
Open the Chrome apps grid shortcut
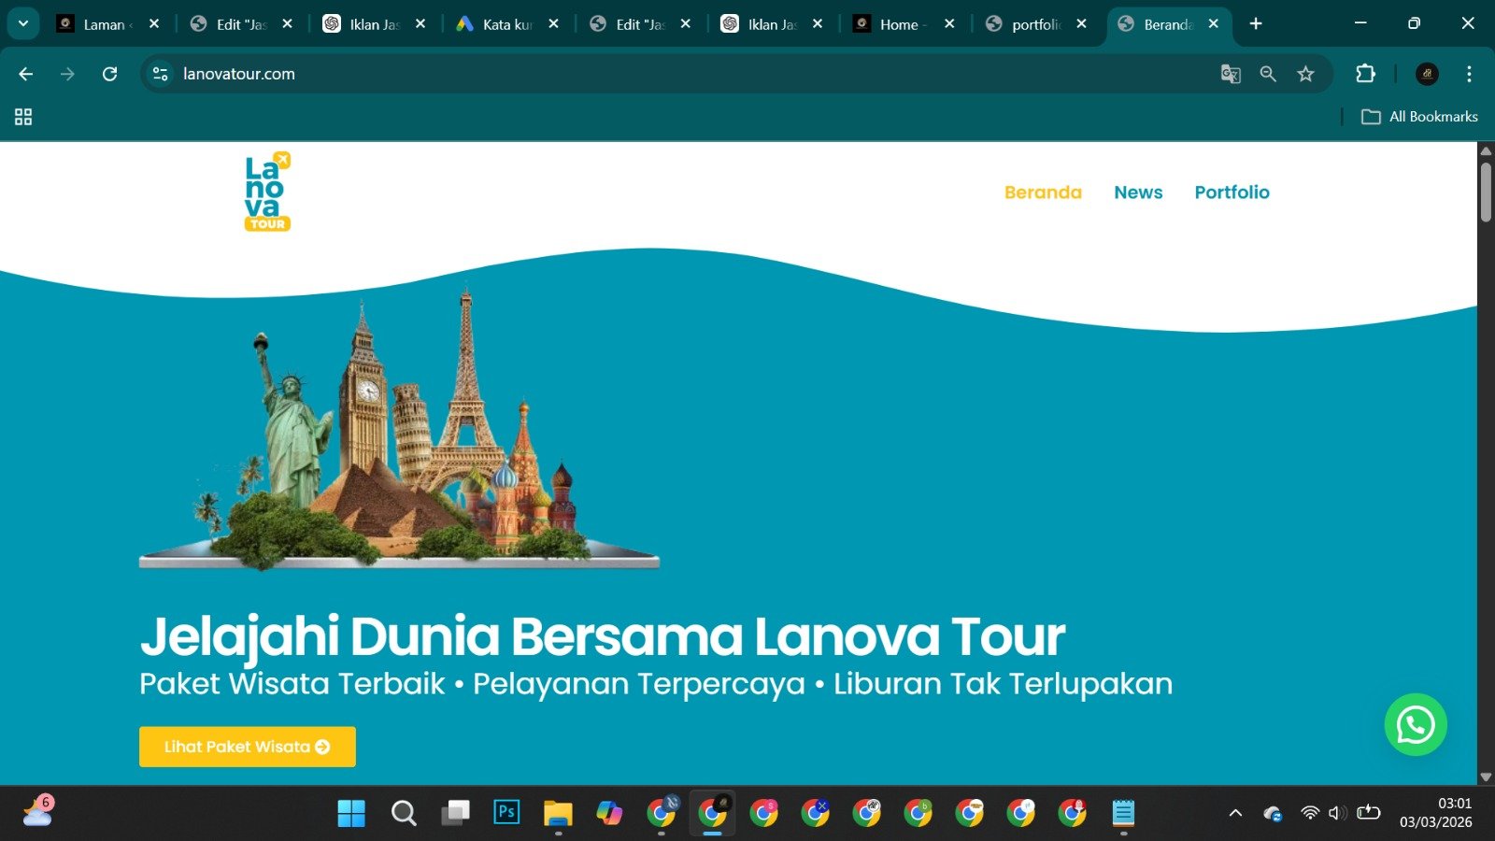(23, 117)
